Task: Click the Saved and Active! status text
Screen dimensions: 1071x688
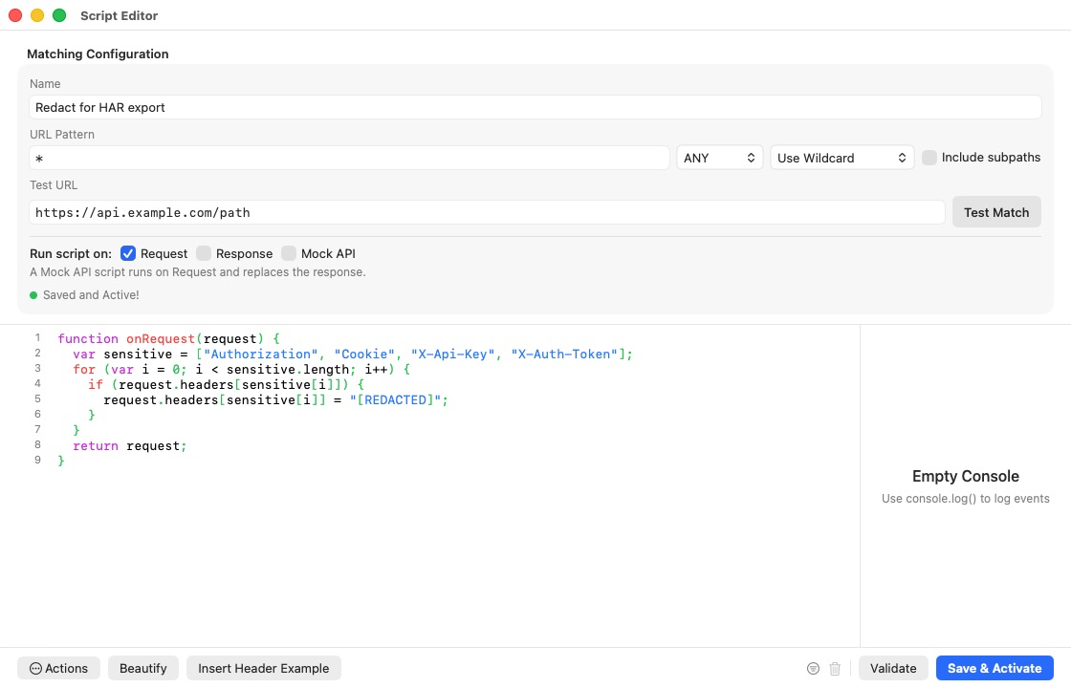Action: (x=91, y=295)
